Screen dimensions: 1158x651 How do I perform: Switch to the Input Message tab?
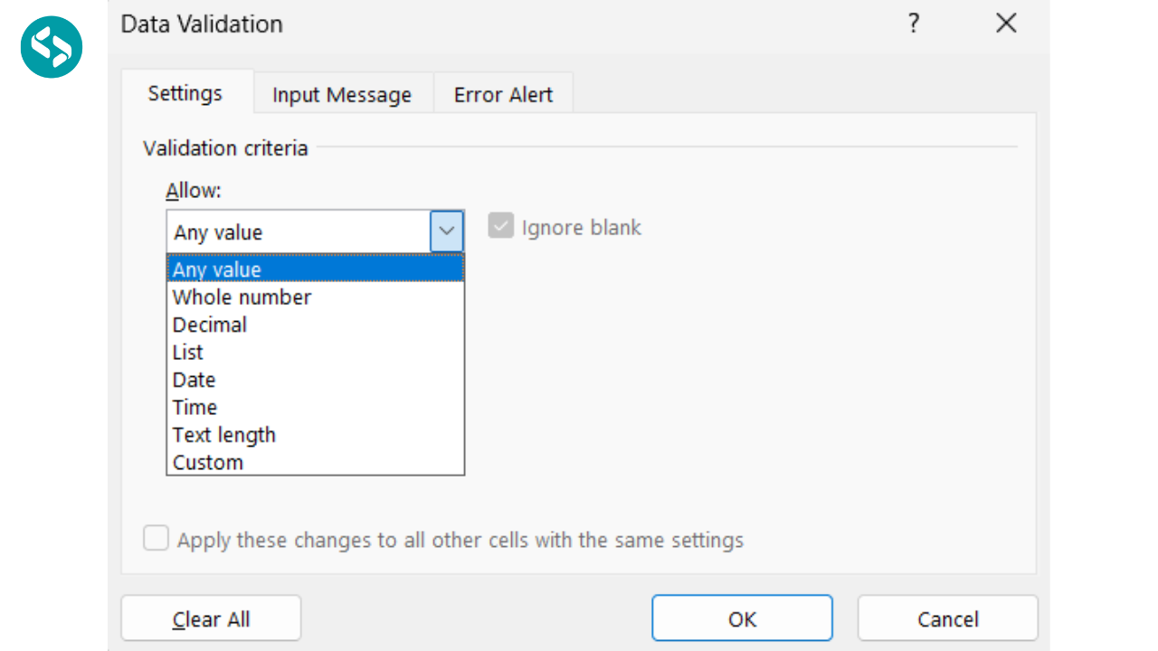tap(342, 95)
